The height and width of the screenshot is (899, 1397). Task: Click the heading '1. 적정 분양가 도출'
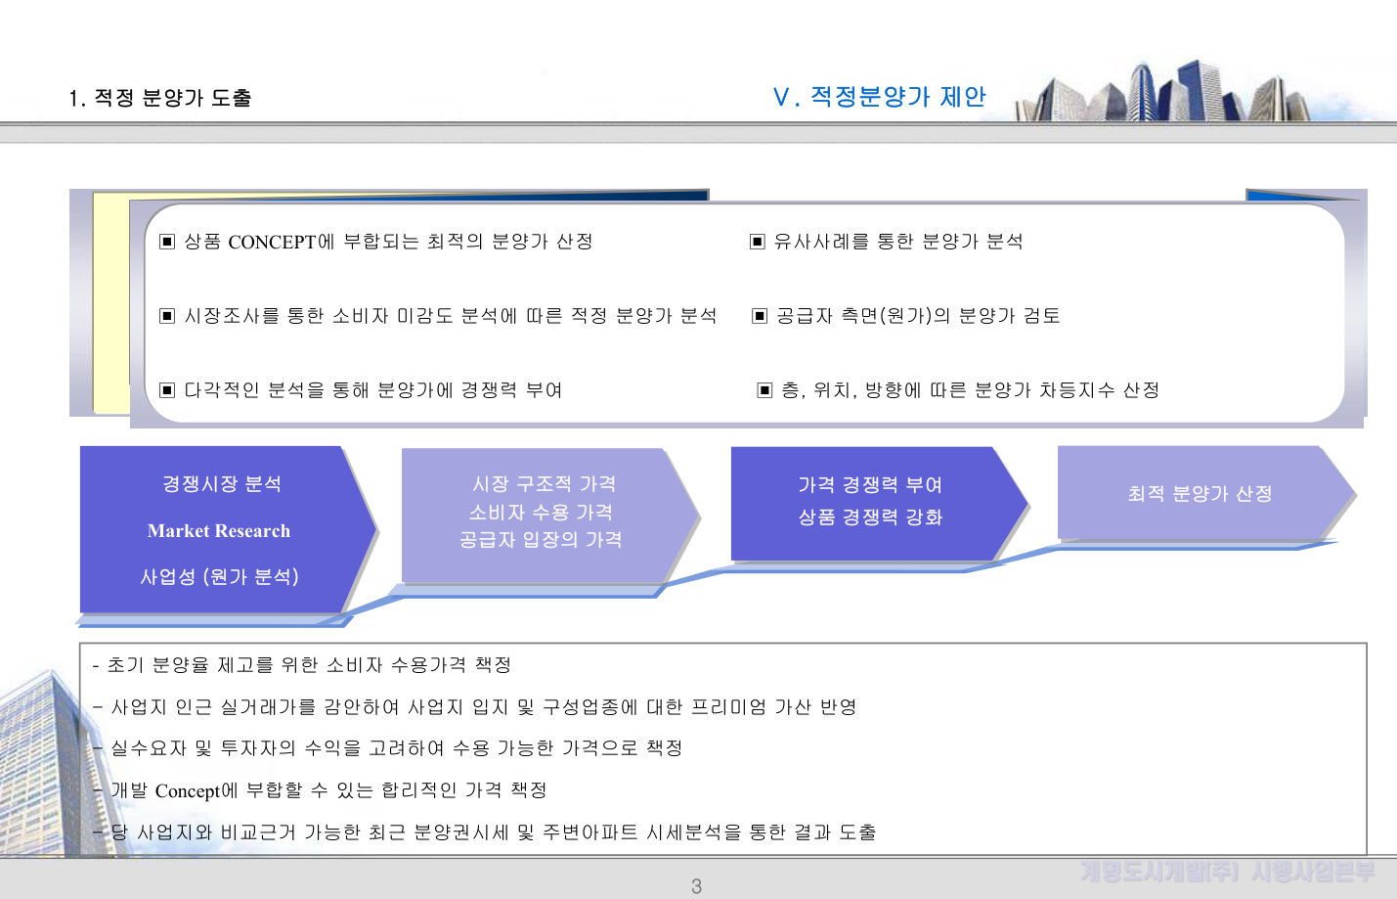(x=160, y=98)
